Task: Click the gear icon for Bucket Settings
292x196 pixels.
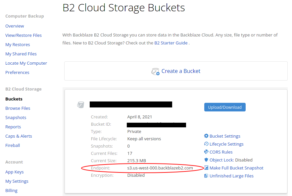Action: coord(206,136)
